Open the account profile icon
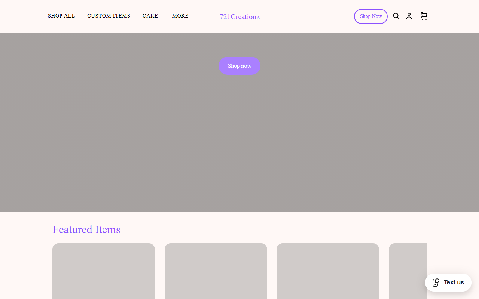Image resolution: width=479 pixels, height=299 pixels. click(409, 16)
